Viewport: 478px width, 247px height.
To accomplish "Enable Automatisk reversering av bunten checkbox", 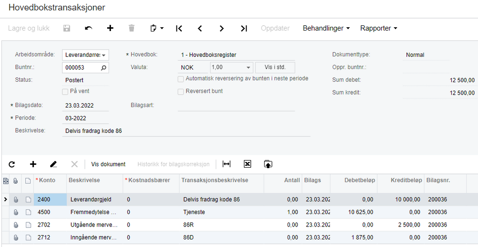I will pyautogui.click(x=181, y=79).
